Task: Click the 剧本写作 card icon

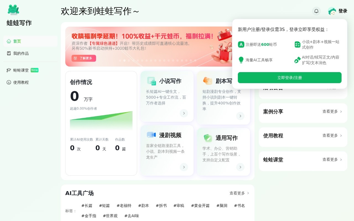Action: (x=208, y=81)
